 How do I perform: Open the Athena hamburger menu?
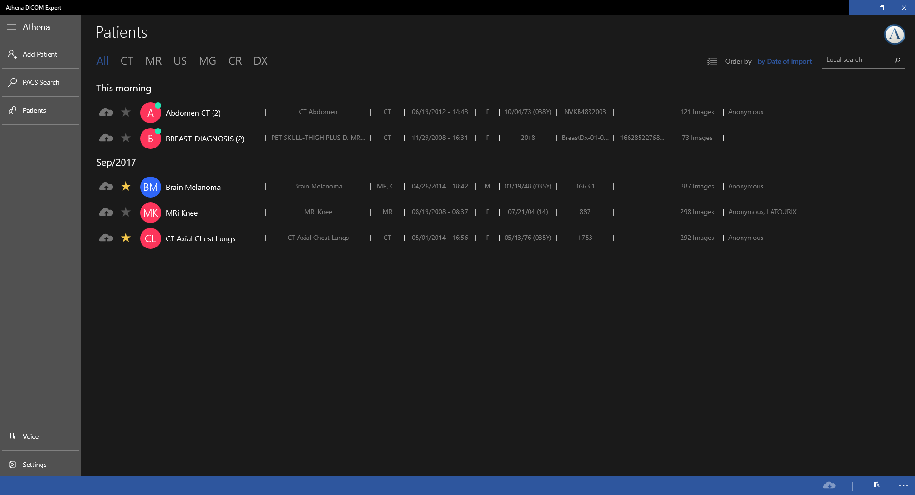click(x=11, y=27)
